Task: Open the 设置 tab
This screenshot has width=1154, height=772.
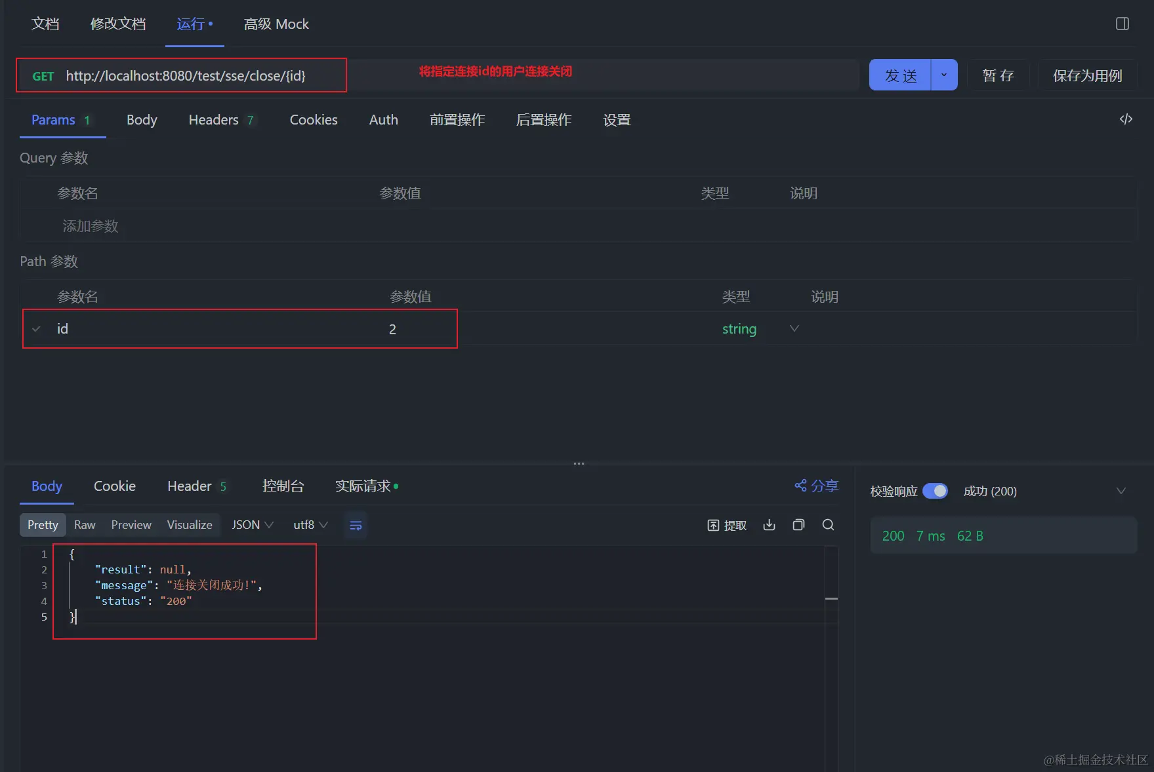Action: tap(617, 120)
